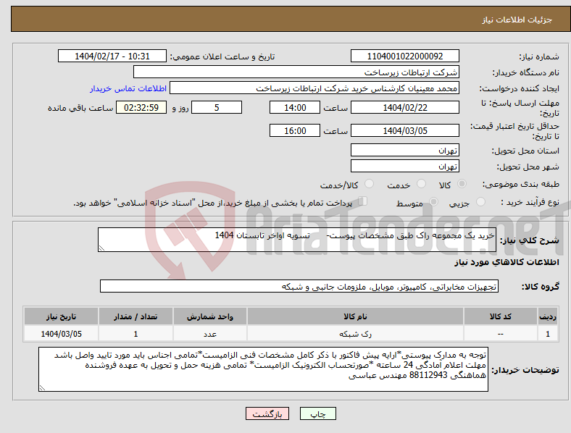Screen dimensions: 571x433
Task: Click the نام کالا column header
Action: [355, 316]
